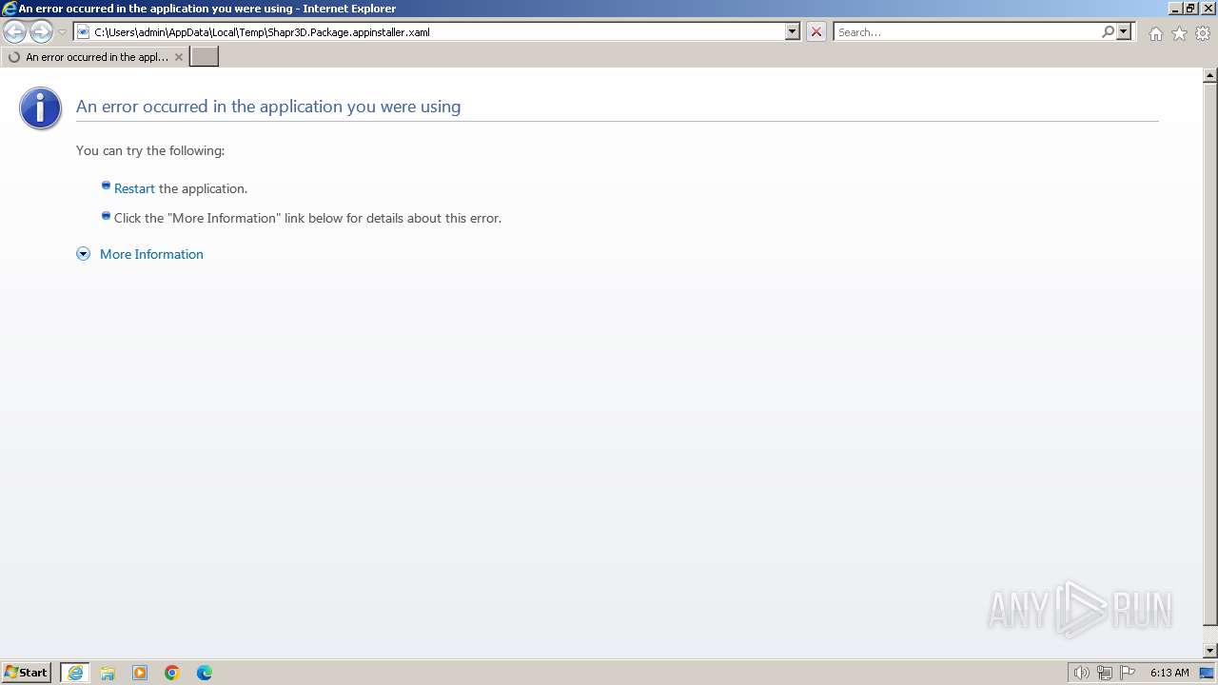Click the magnifier search icon
Screen dimensions: 1218x685
coord(1108,31)
